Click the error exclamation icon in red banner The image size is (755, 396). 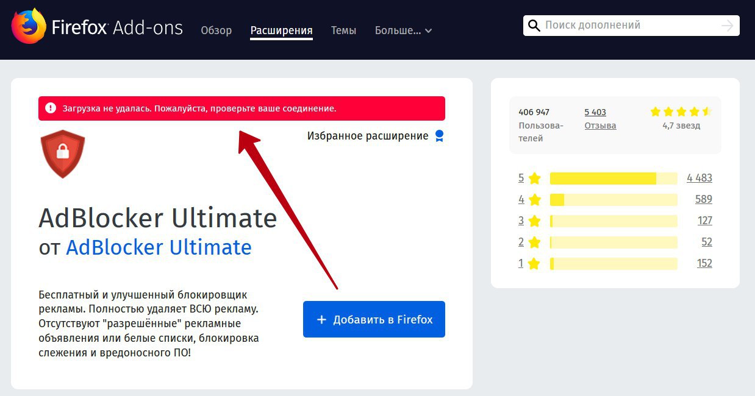[51, 108]
